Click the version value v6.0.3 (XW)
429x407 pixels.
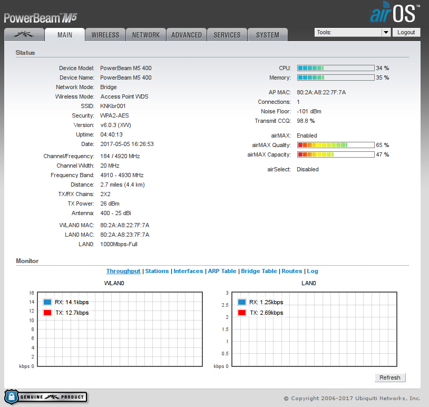click(116, 125)
